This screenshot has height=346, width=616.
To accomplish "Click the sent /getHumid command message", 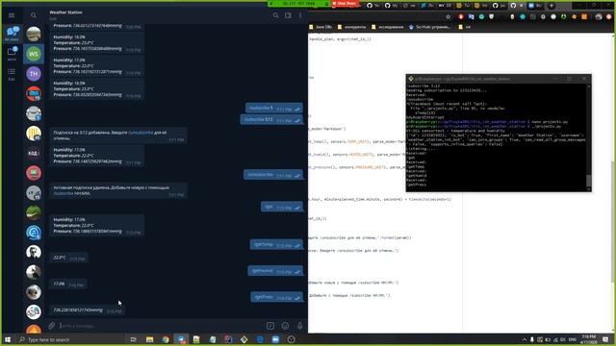I will (275, 271).
